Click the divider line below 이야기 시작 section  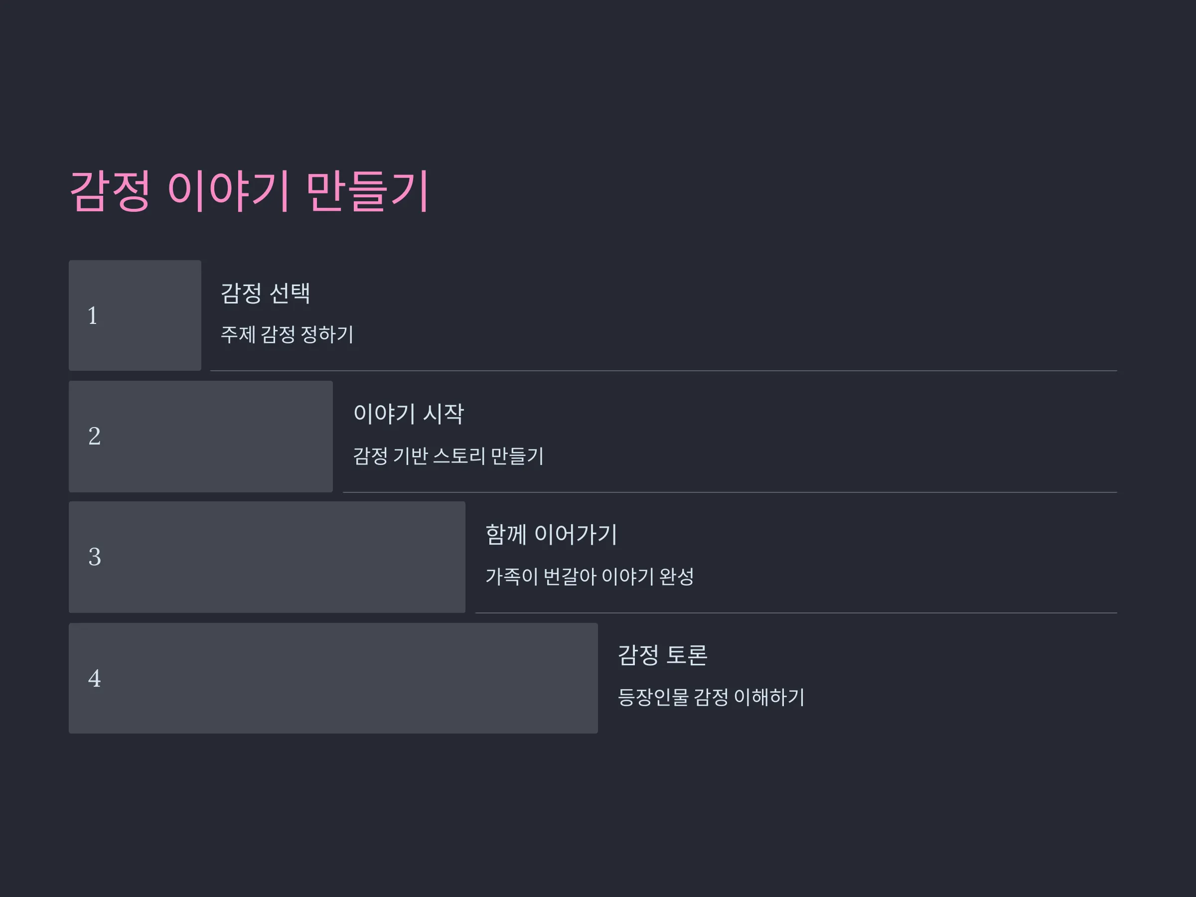point(730,492)
